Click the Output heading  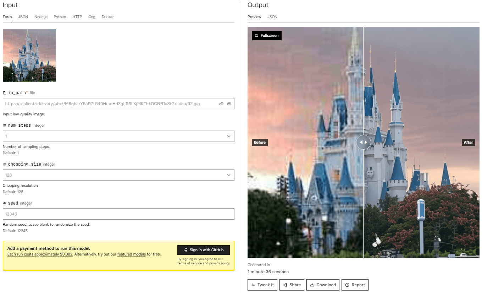(x=258, y=5)
